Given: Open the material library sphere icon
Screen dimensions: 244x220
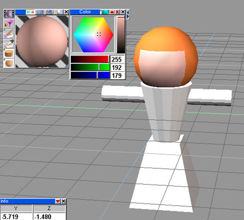Looking at the screenshot, I should click(9, 14).
